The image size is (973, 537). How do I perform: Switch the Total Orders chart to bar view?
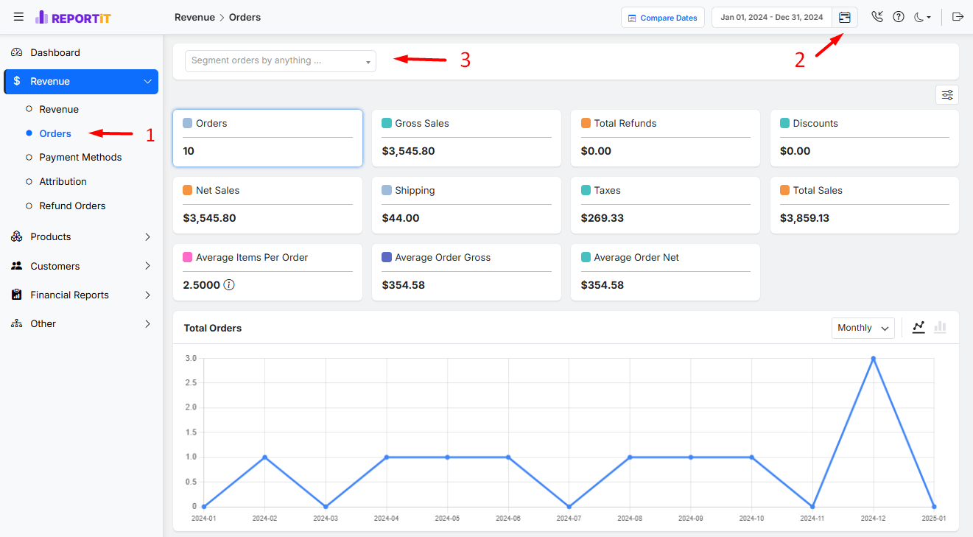click(x=940, y=326)
